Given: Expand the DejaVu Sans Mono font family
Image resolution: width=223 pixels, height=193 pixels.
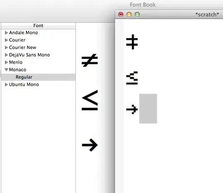Looking at the screenshot, I should (6, 55).
